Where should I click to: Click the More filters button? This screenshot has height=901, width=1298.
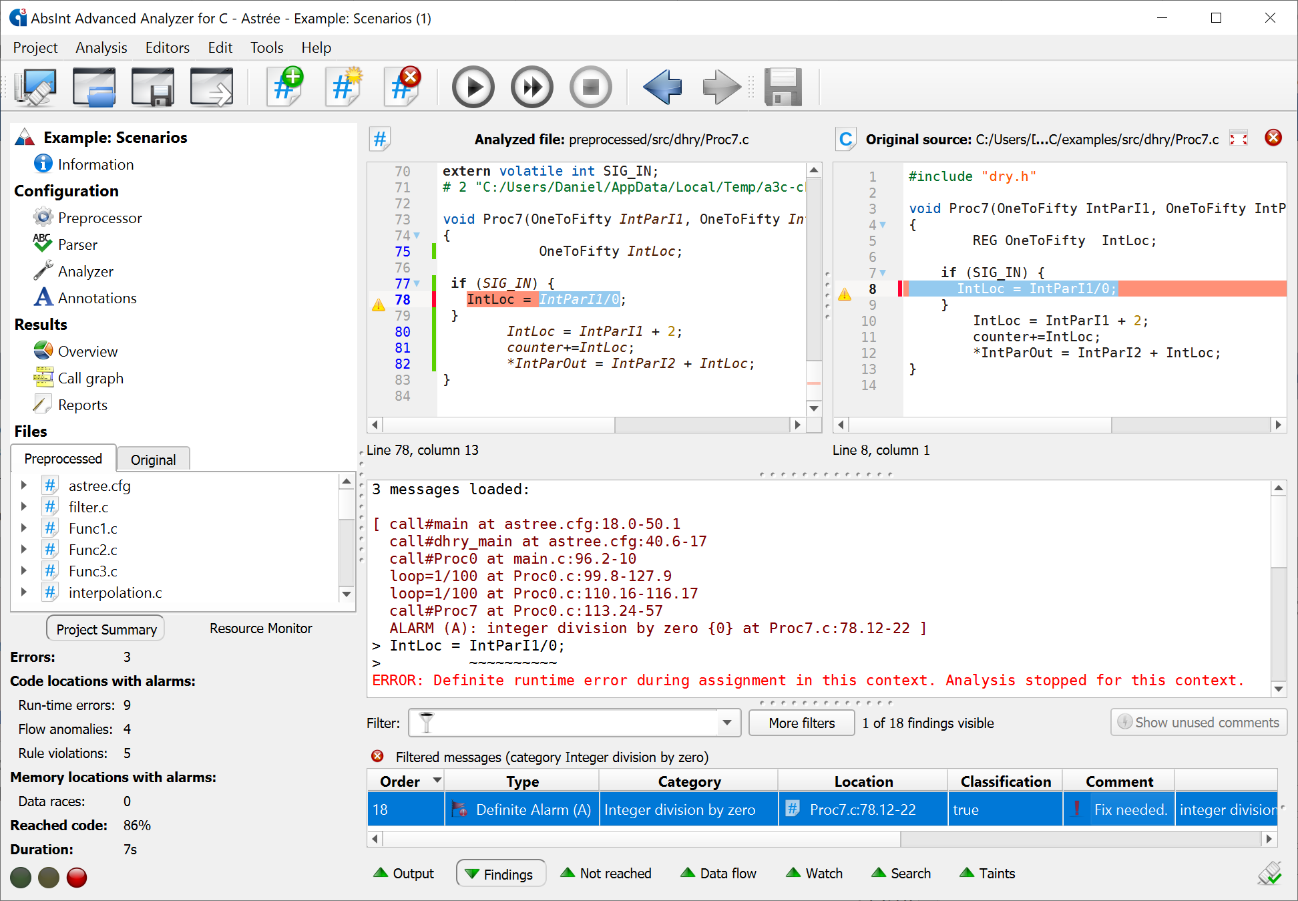point(801,723)
